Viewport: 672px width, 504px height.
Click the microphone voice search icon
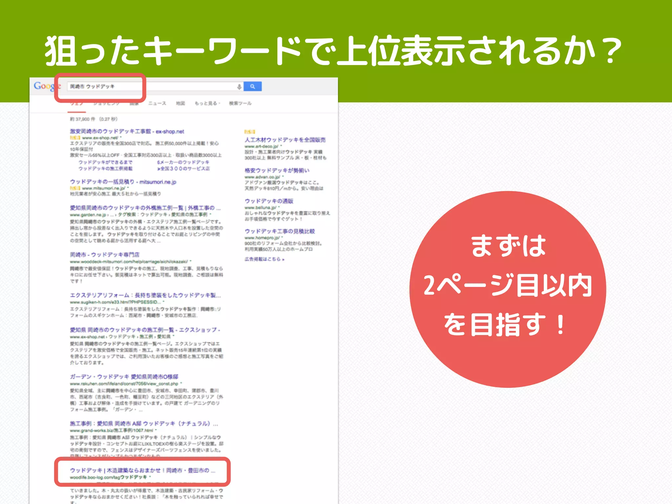(239, 87)
